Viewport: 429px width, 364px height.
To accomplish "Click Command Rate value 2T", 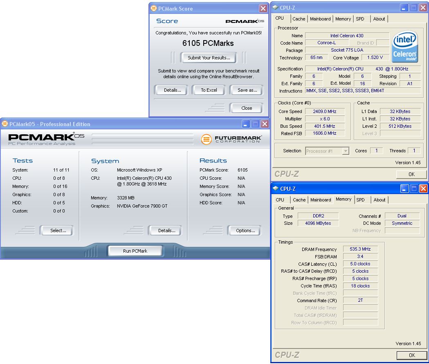I will [360, 300].
